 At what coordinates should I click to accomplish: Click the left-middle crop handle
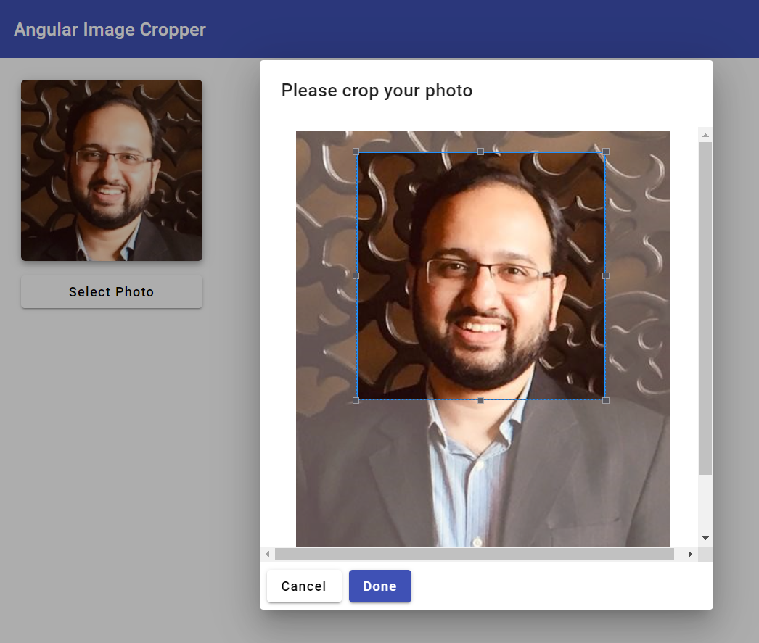click(356, 275)
